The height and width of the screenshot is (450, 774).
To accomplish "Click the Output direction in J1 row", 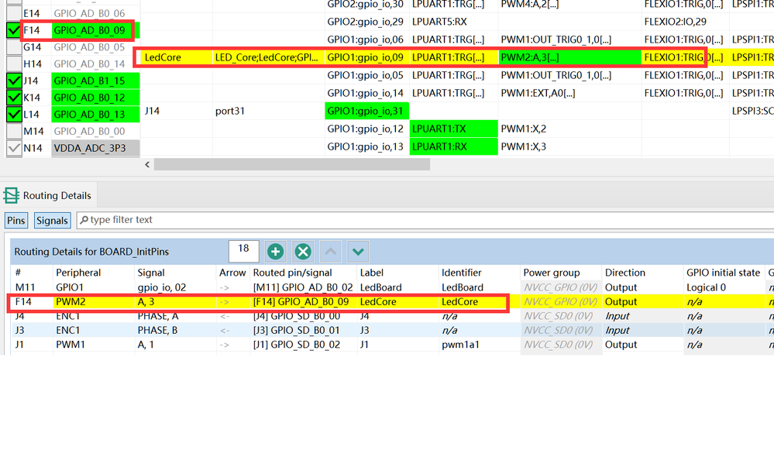I will click(621, 345).
